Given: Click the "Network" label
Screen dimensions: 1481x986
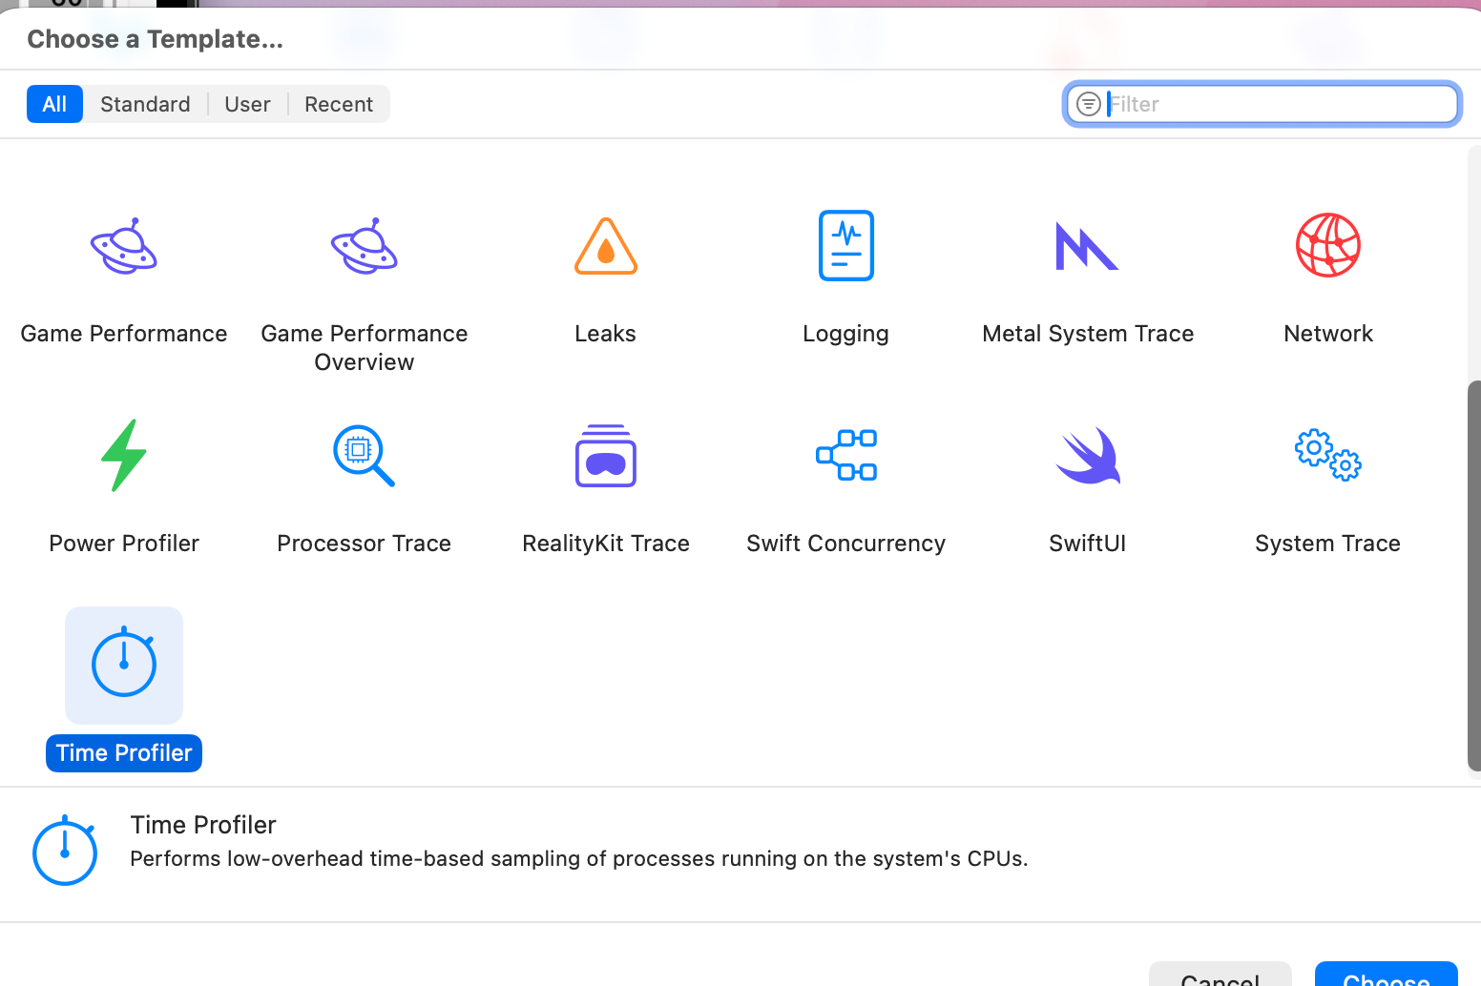Looking at the screenshot, I should (1328, 334).
